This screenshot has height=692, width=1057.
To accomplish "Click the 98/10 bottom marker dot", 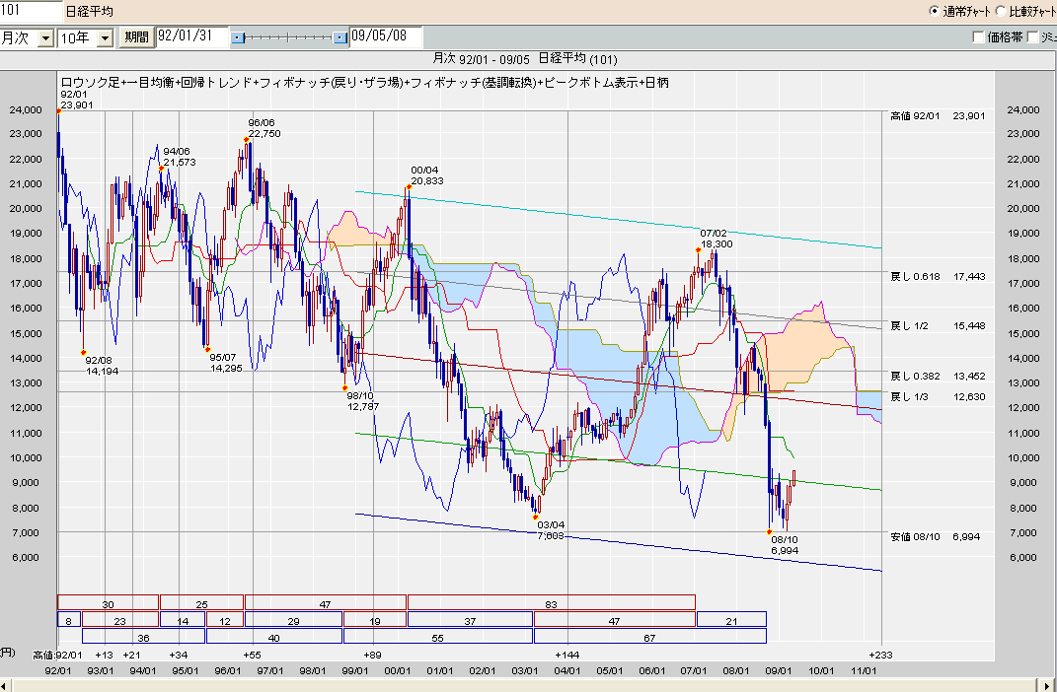I will [345, 388].
